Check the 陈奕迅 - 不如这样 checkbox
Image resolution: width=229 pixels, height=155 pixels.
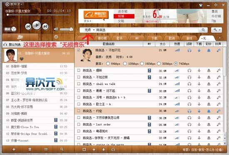(79, 77)
